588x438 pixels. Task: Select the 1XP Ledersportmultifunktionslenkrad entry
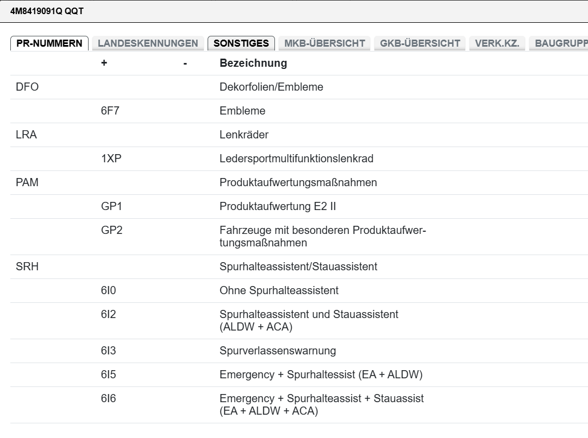(x=296, y=159)
